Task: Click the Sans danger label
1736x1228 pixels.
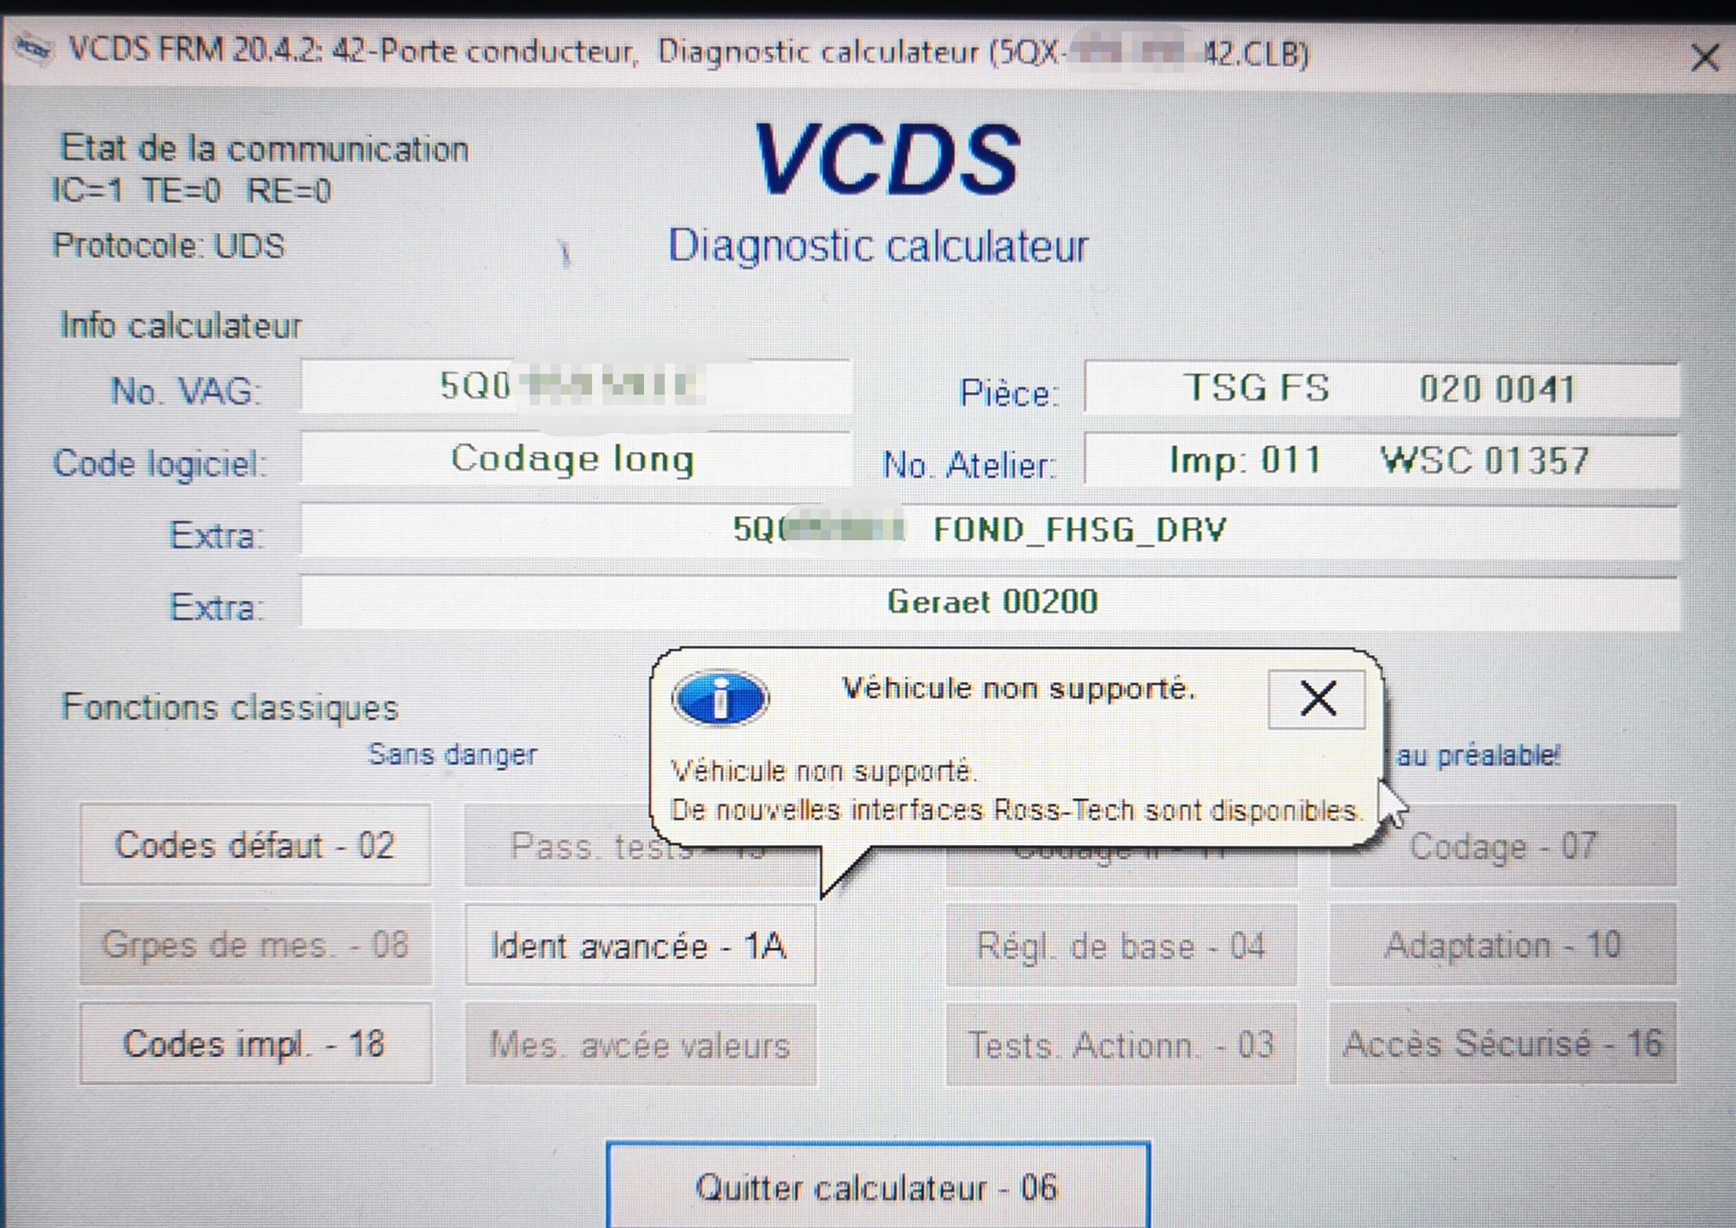Action: point(452,754)
